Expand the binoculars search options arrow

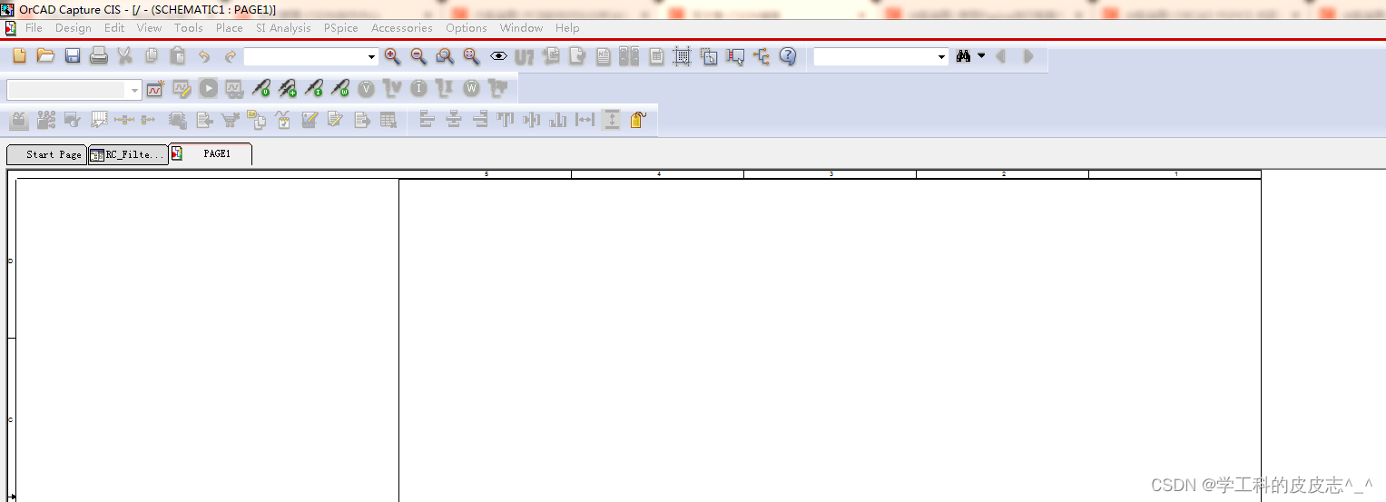pyautogui.click(x=981, y=56)
